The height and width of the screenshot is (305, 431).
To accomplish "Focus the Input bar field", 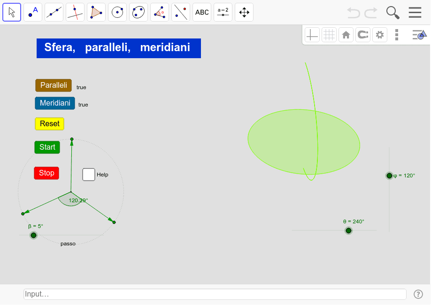I will tap(215, 294).
